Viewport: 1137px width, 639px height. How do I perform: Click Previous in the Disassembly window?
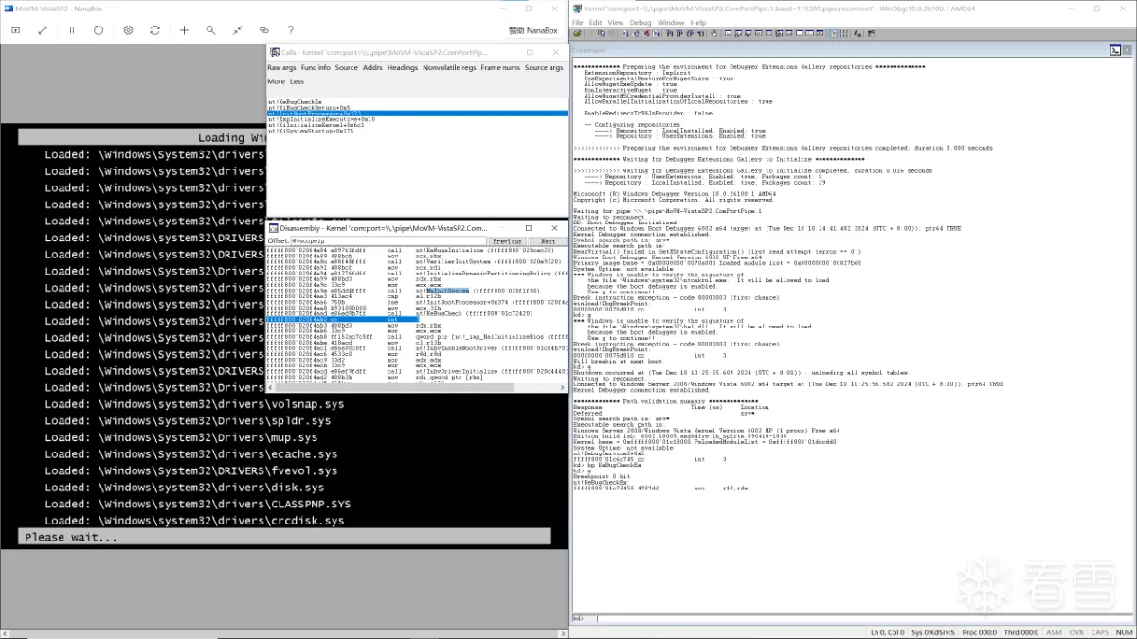coord(507,241)
